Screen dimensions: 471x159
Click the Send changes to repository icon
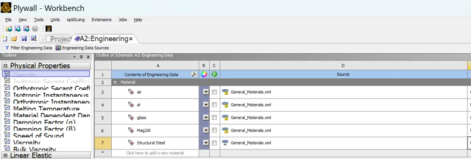click(x=27, y=29)
